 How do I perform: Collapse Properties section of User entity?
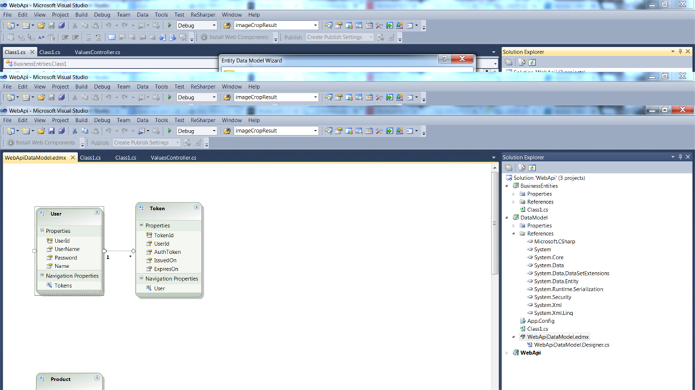(x=42, y=230)
